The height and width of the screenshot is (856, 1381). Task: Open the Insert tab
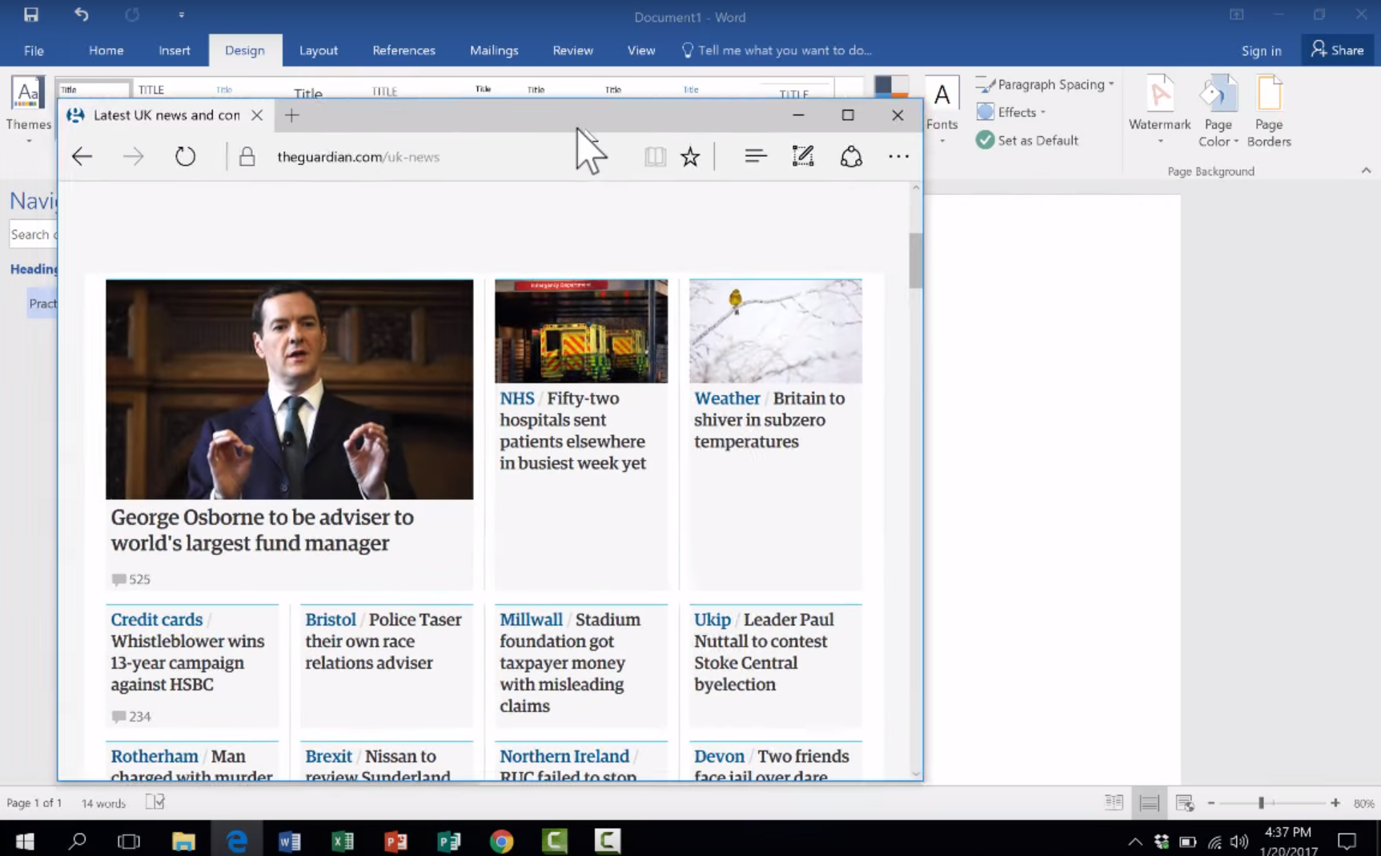point(174,50)
